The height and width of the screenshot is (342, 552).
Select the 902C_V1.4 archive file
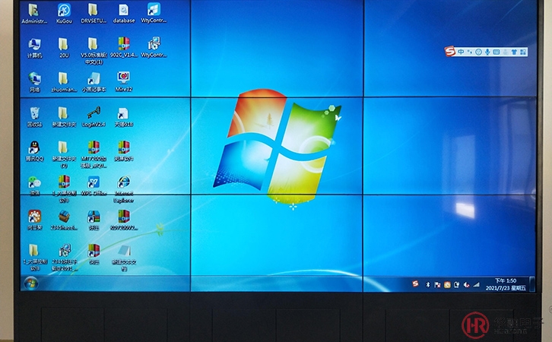pos(124,47)
